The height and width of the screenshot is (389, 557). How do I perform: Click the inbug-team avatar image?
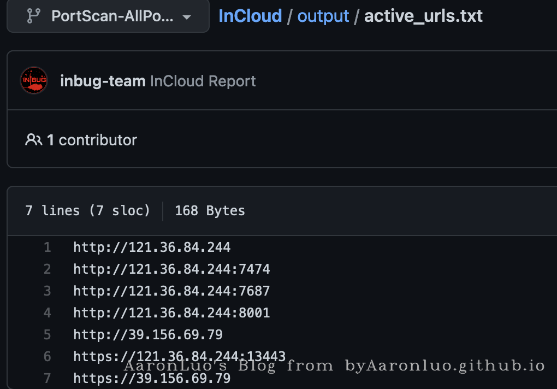pyautogui.click(x=34, y=81)
